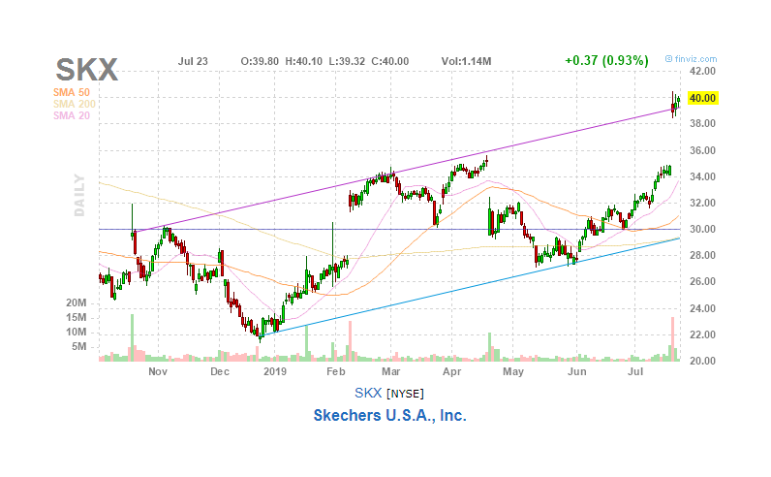Click the 24.00 price axis label

(x=702, y=308)
